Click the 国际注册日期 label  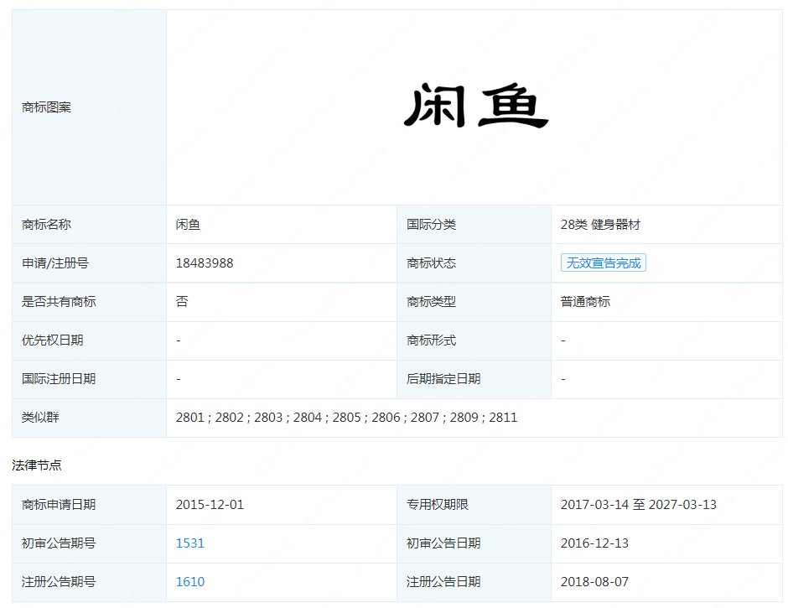point(59,379)
